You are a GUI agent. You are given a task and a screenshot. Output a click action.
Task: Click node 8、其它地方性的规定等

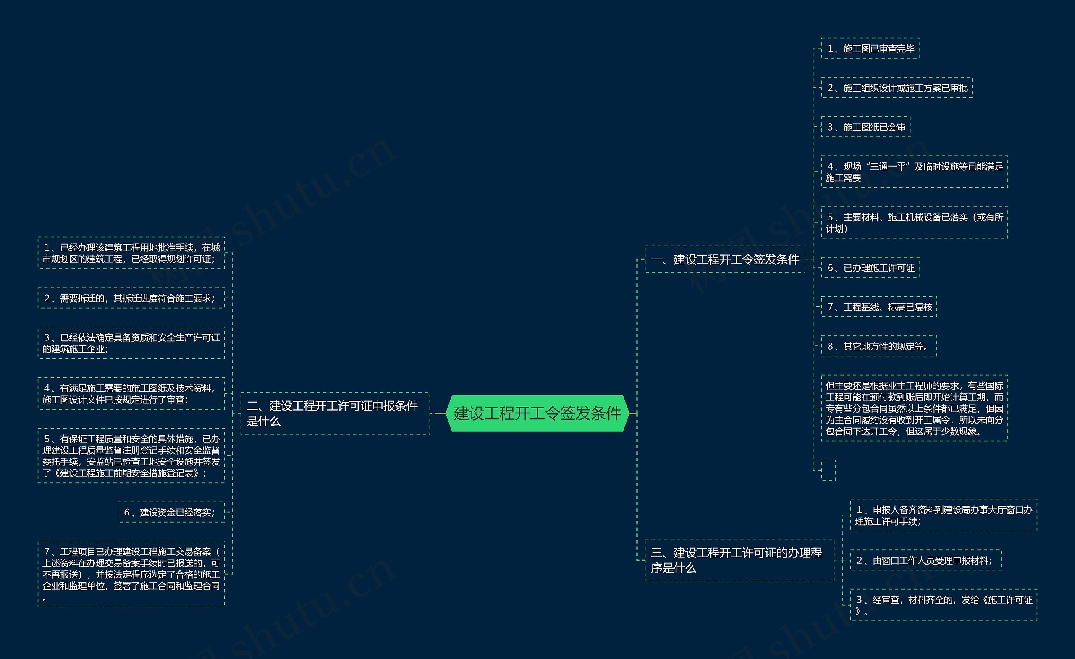click(878, 346)
